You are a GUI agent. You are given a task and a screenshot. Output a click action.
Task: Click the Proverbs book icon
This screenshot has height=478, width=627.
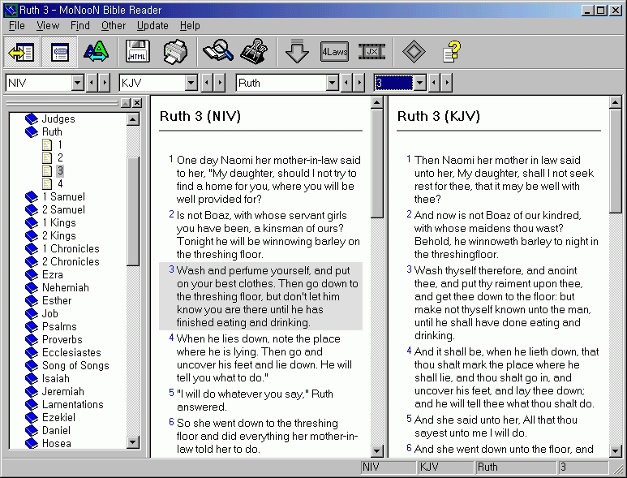point(31,339)
